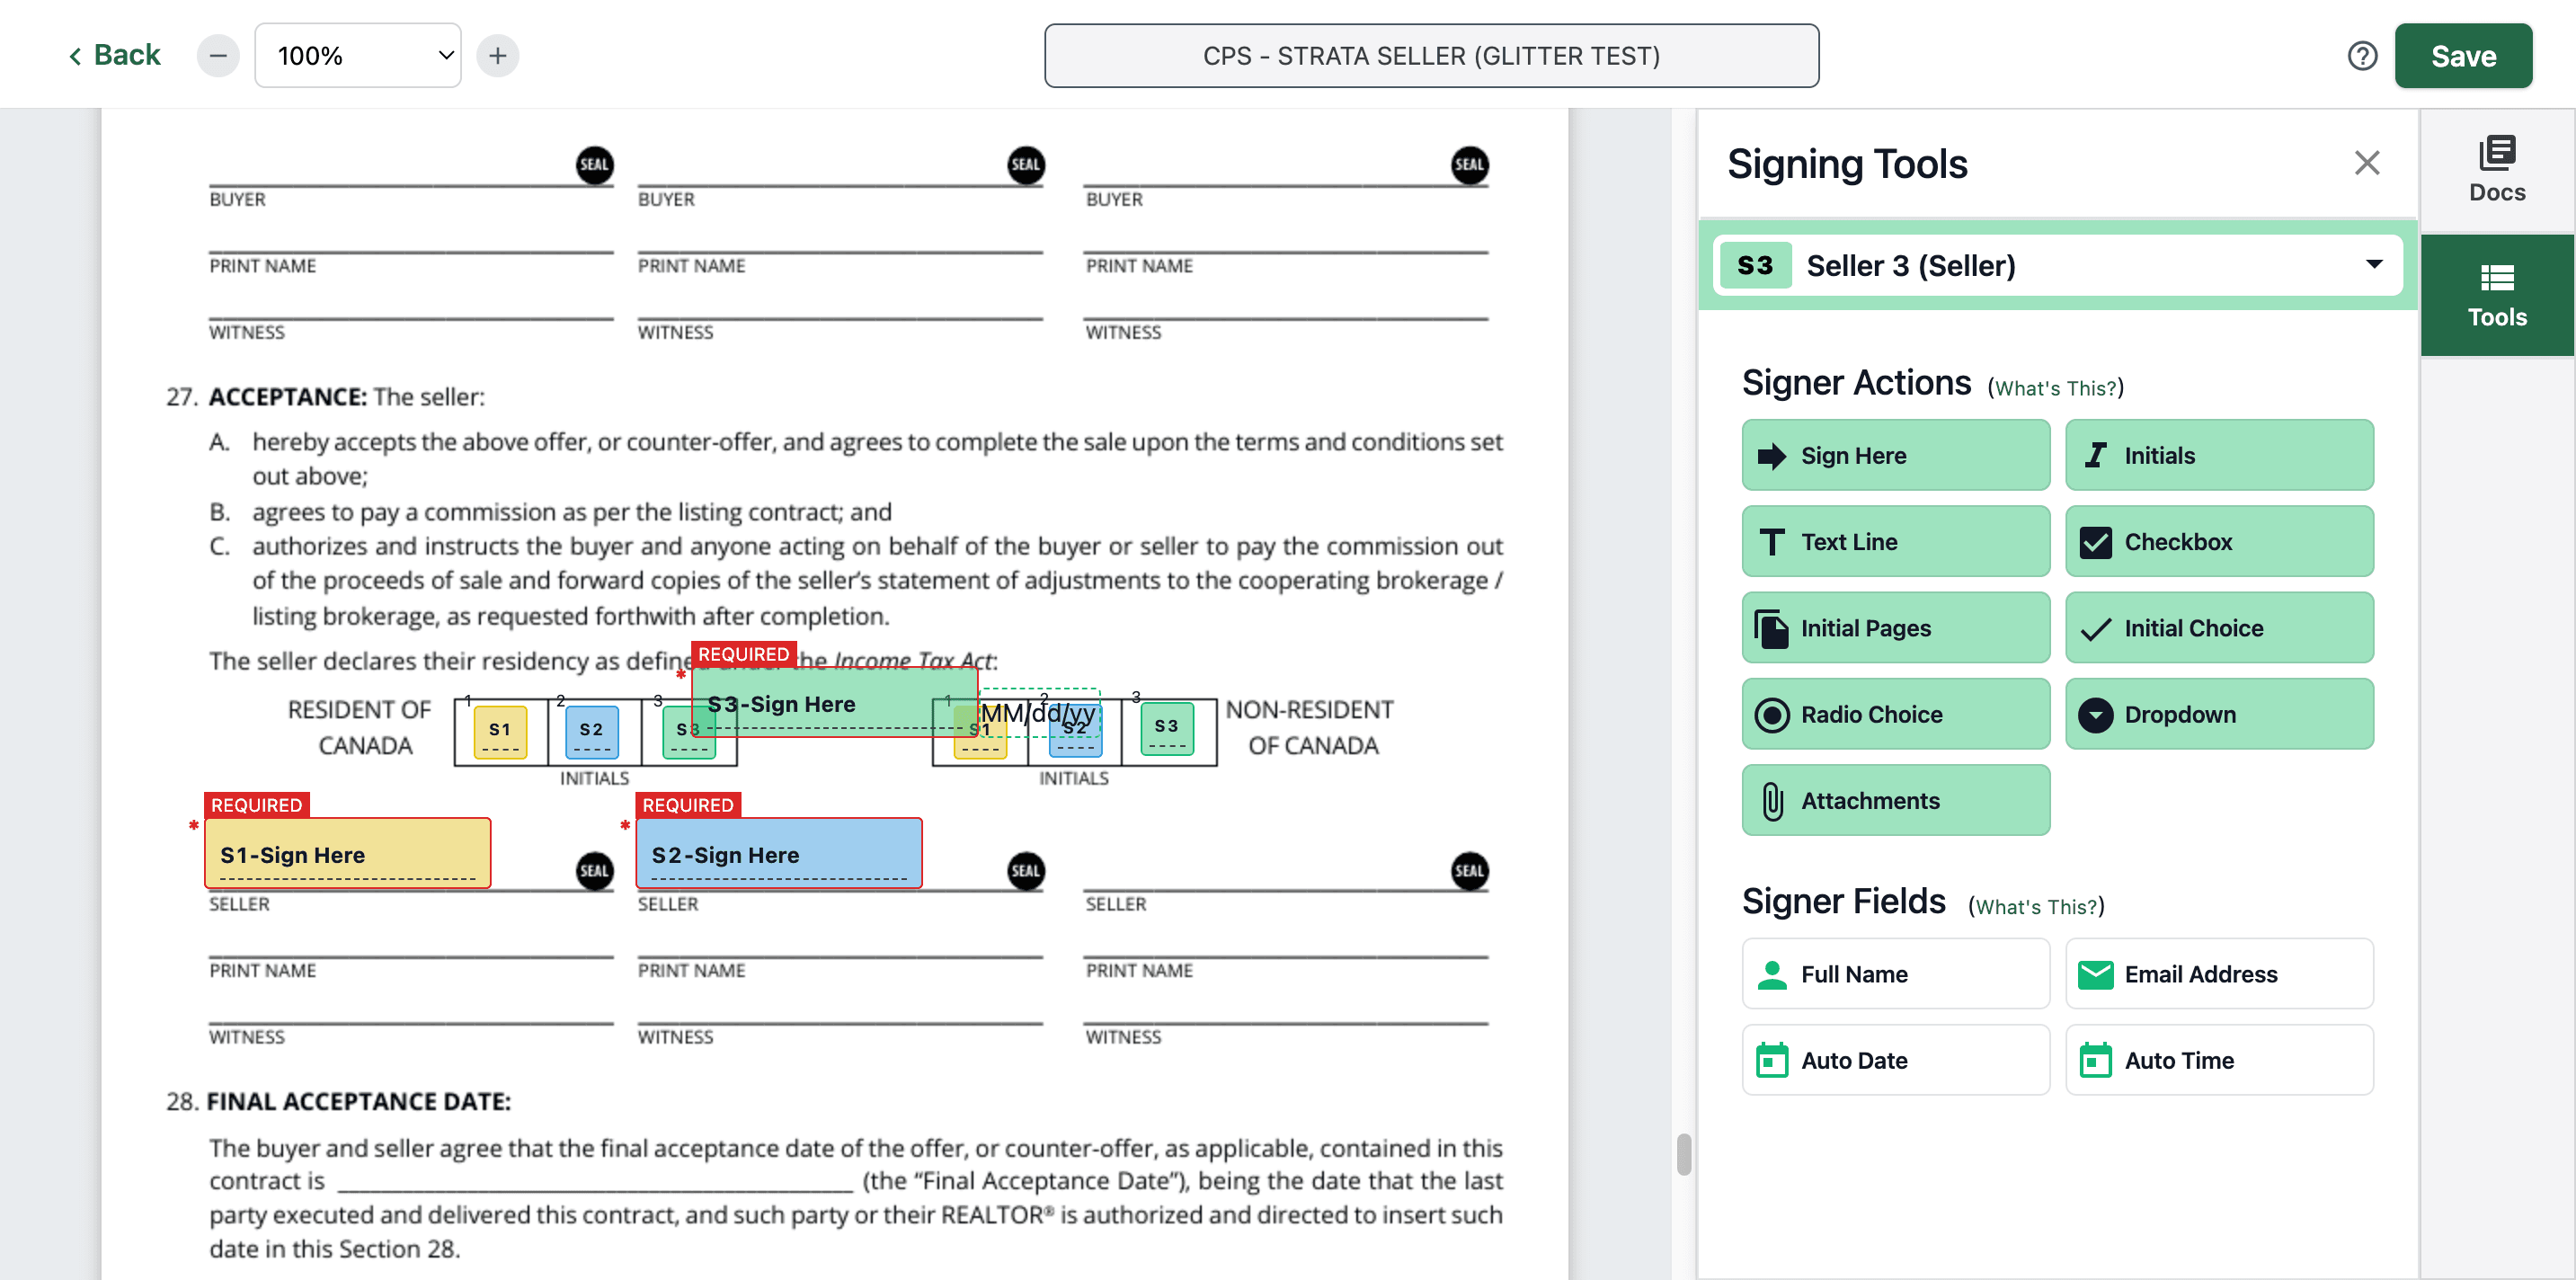
Task: Close the Signing Tools panel
Action: coord(2366,163)
